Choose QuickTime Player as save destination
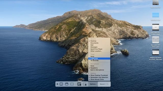This screenshot has width=163, height=91. (x=99, y=49)
